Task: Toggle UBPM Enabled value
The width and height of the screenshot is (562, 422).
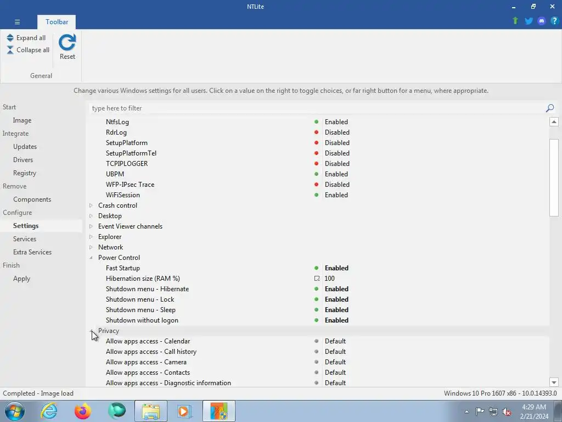Action: pos(336,174)
